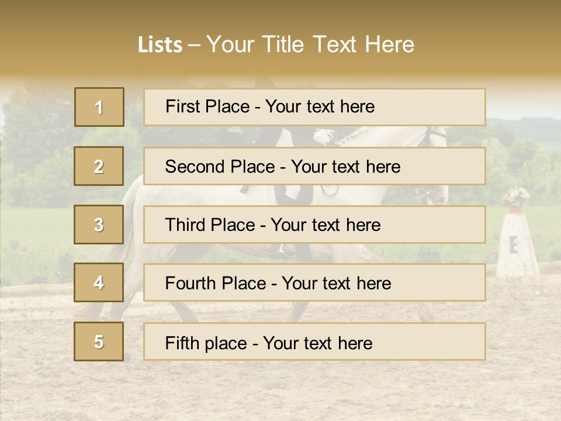Image resolution: width=561 pixels, height=421 pixels.
Task: Click the number 5 box
Action: (x=99, y=341)
